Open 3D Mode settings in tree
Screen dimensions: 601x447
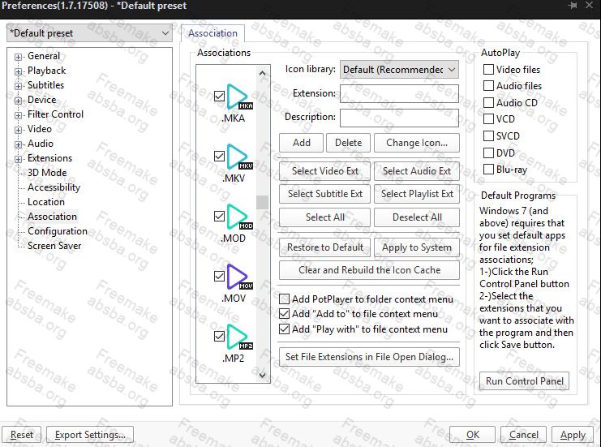47,173
